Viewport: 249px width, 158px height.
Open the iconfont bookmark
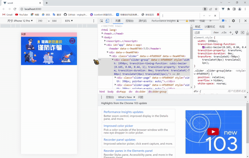click(102, 15)
